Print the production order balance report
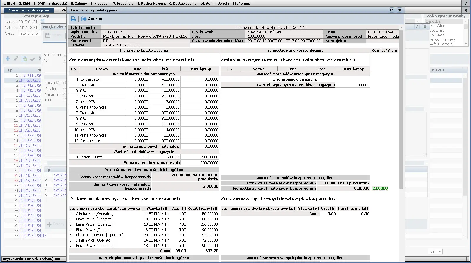The height and width of the screenshot is (263, 471). click(x=73, y=19)
